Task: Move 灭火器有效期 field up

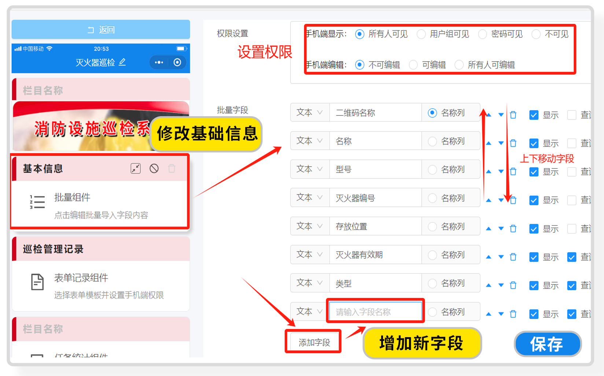Action: (489, 257)
